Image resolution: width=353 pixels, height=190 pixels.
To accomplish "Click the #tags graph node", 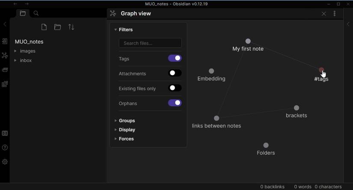I will [321, 70].
